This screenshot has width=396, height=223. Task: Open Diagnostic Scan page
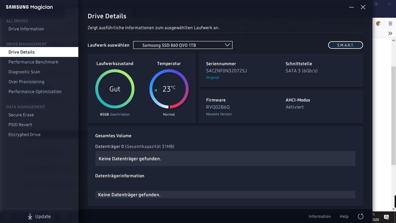tap(24, 72)
